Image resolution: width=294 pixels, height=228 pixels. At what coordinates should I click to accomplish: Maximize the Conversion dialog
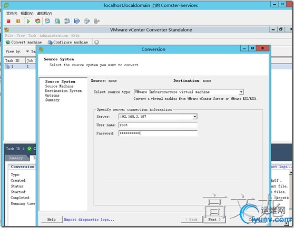[252, 48]
